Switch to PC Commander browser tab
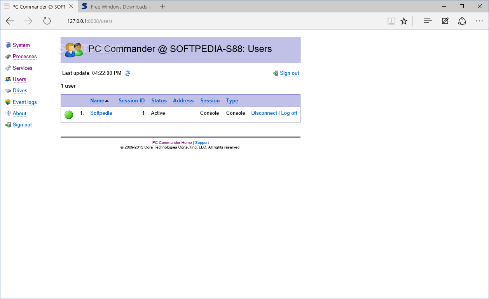The height and width of the screenshot is (299, 489). [39, 7]
